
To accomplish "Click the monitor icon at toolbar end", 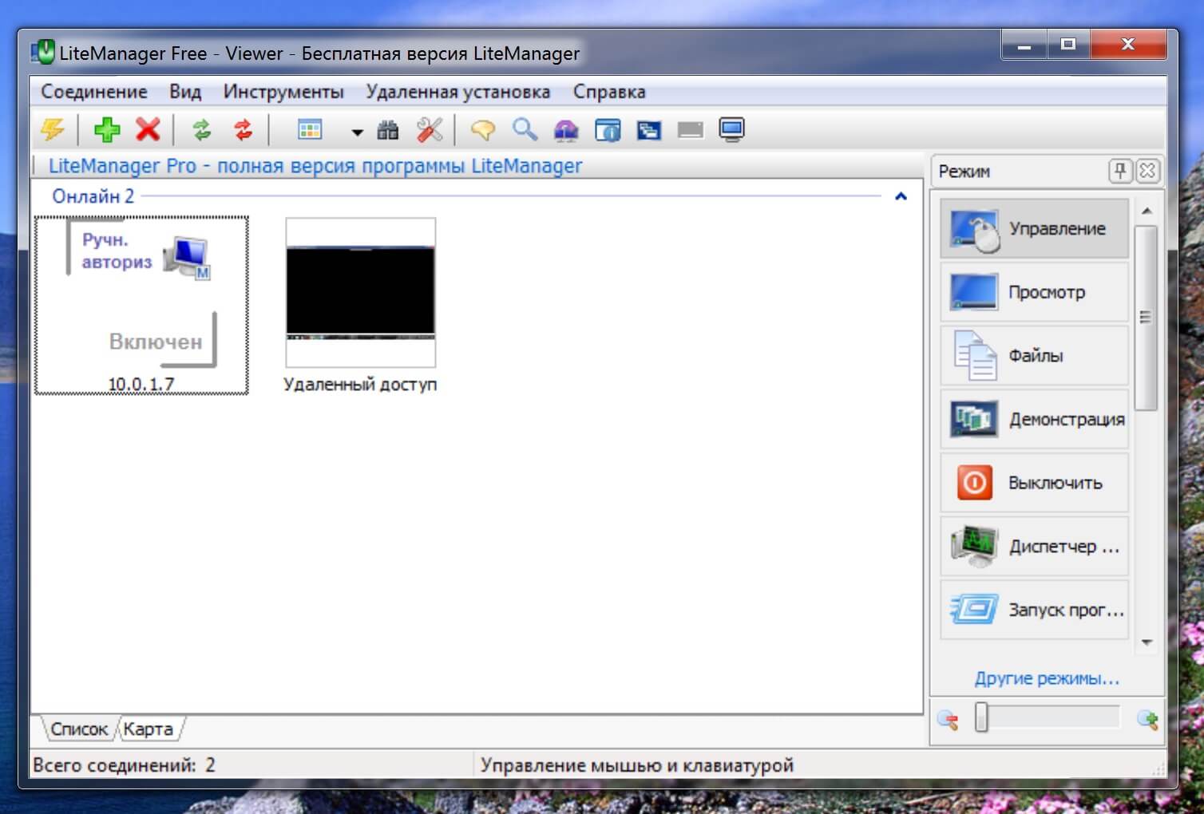I will click(x=731, y=129).
